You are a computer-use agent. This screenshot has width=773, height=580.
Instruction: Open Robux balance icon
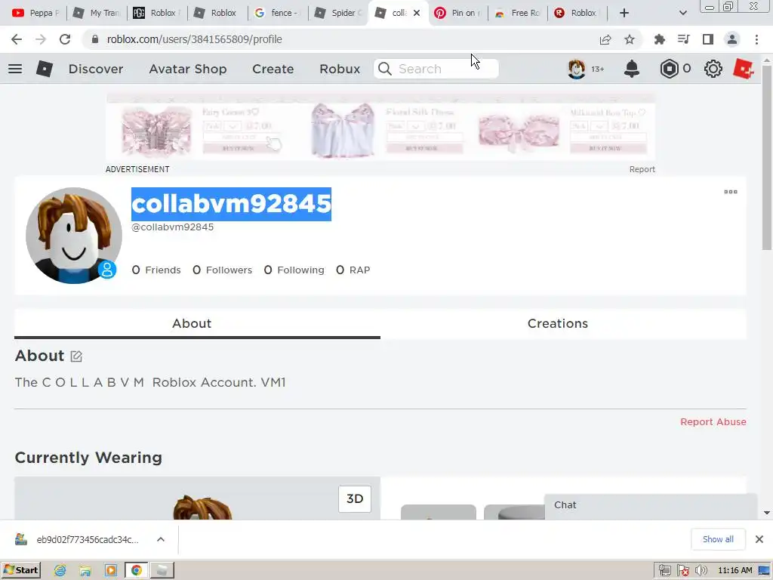tap(669, 69)
